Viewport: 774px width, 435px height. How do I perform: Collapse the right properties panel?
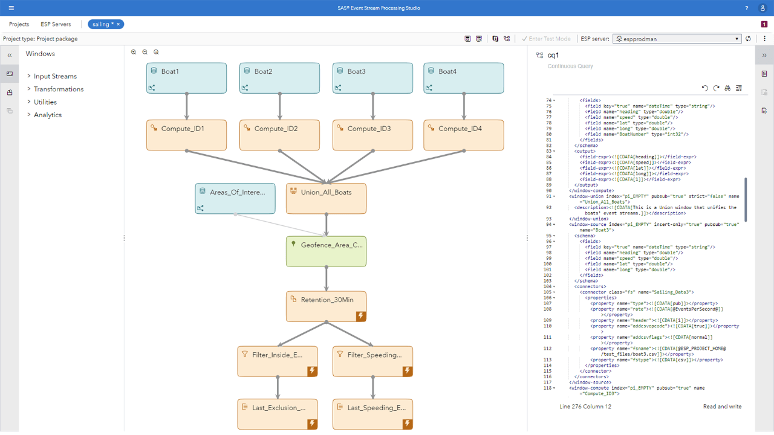click(764, 55)
